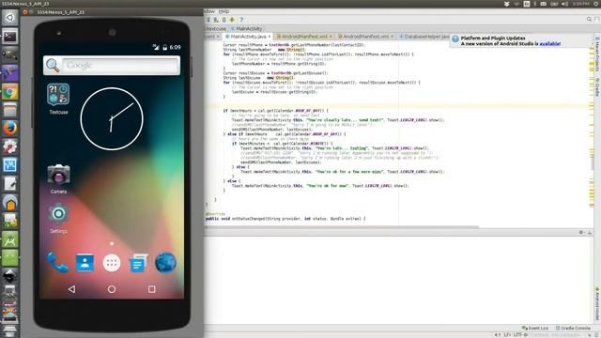The width and height of the screenshot is (601, 338).
Task: Follow the 'available!' update link
Action: [550, 44]
